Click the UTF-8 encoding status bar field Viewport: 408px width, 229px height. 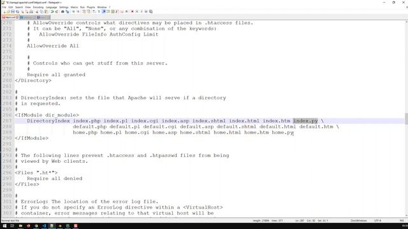coord(377,221)
